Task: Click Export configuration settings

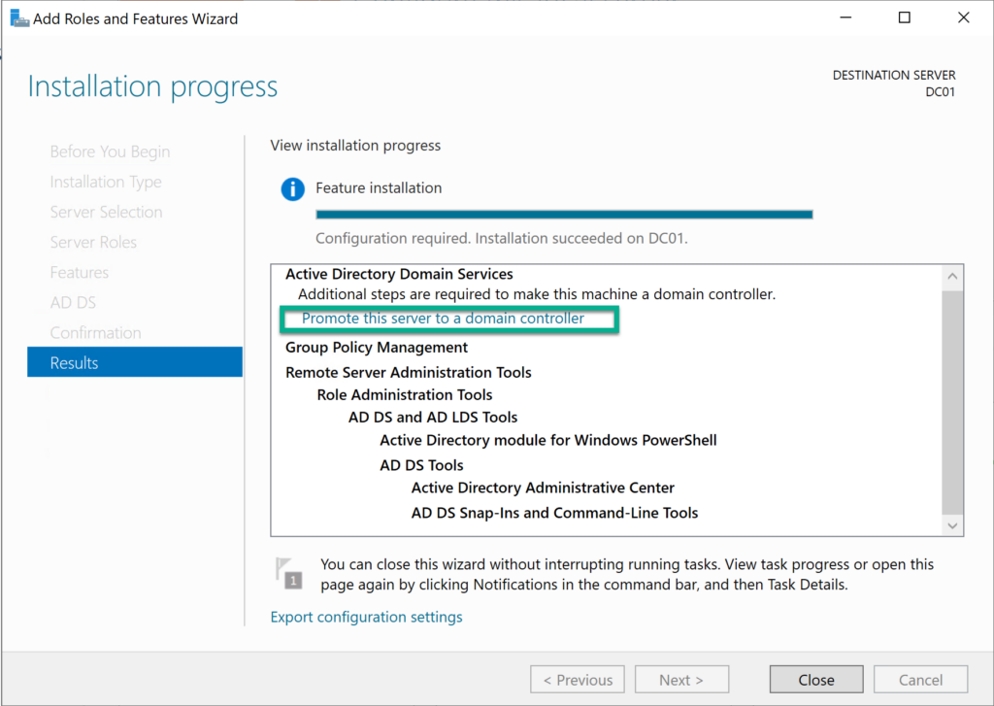Action: click(366, 617)
